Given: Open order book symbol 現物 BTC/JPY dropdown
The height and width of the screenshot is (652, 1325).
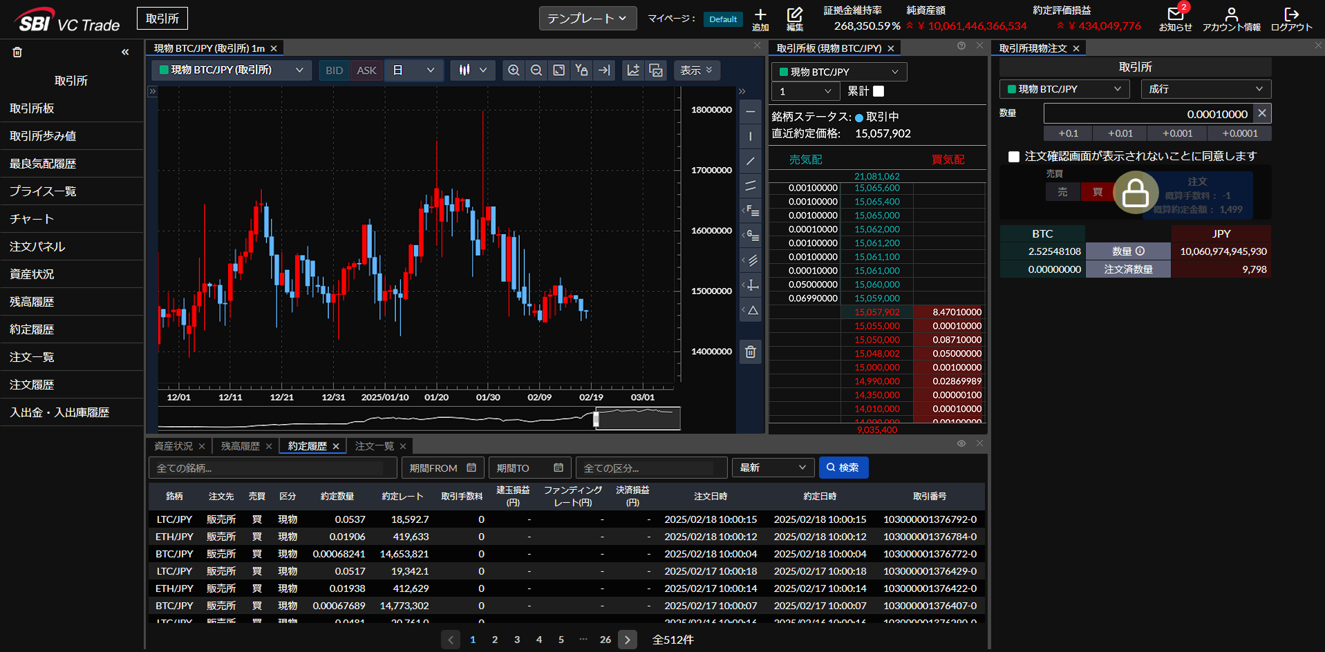Looking at the screenshot, I should point(839,72).
